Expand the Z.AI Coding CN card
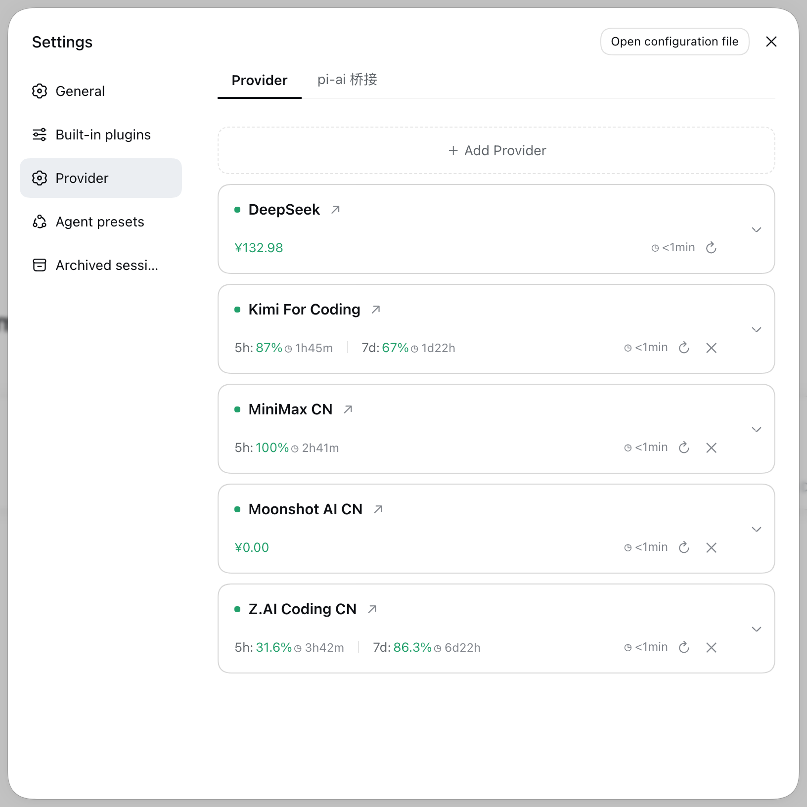Screen dimensions: 807x807 pyautogui.click(x=756, y=629)
